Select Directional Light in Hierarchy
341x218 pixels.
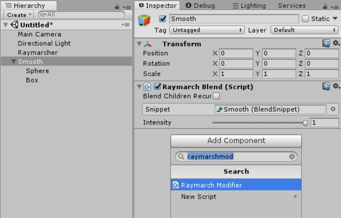(x=66, y=44)
